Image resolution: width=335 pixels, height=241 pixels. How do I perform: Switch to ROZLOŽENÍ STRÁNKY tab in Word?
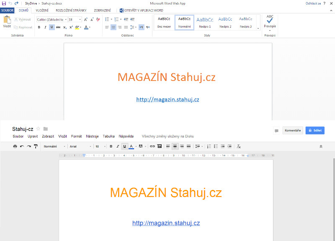[x=71, y=10]
